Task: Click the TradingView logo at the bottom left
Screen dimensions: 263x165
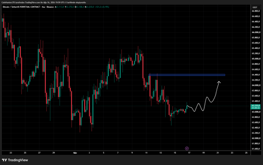Action: [x=15, y=160]
